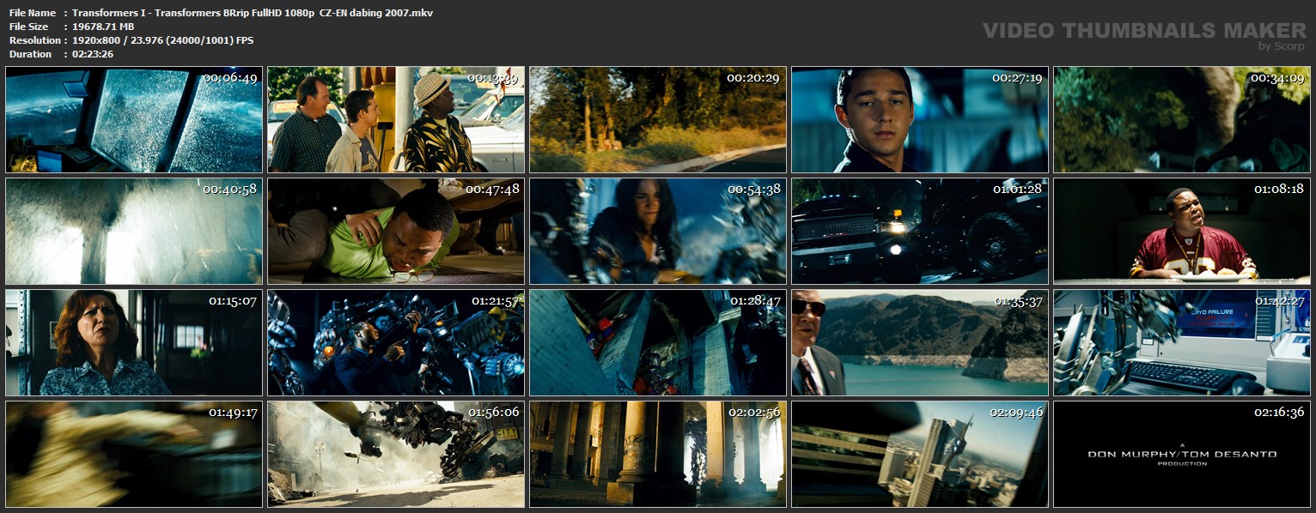
Task: Open the computer keyboard frame at 01:42:27
Action: [x=1181, y=342]
